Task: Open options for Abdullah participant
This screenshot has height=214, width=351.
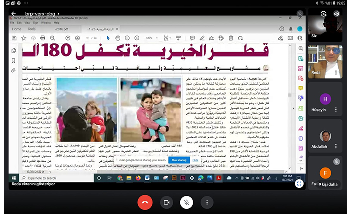Action: tap(336, 146)
